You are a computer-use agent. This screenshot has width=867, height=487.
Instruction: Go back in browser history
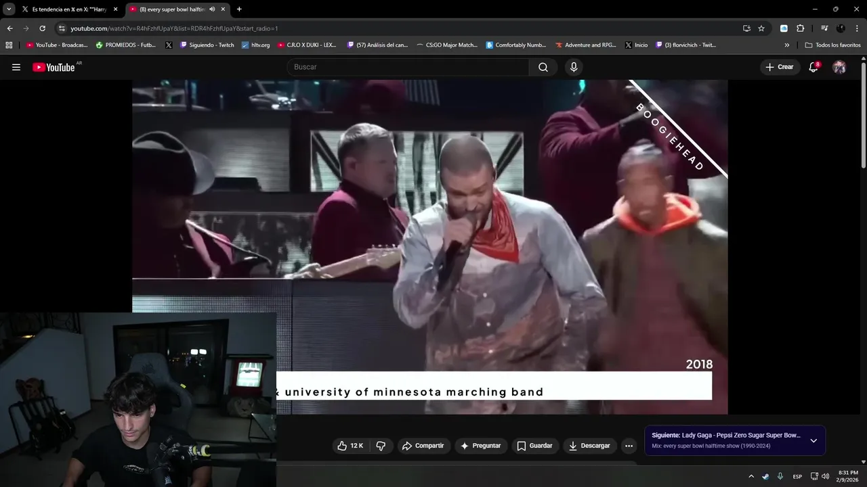coord(9,28)
